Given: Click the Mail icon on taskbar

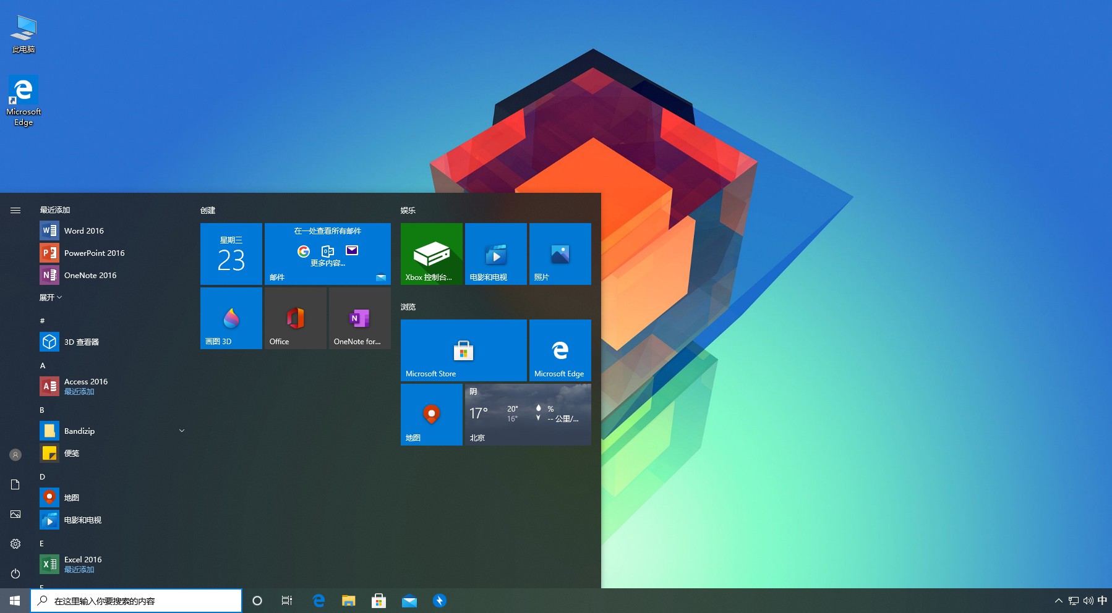Looking at the screenshot, I should coord(409,601).
